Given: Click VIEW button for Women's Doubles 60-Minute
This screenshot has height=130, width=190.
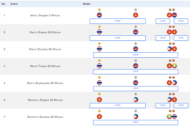Looking at the screenshot, I should (136, 122).
